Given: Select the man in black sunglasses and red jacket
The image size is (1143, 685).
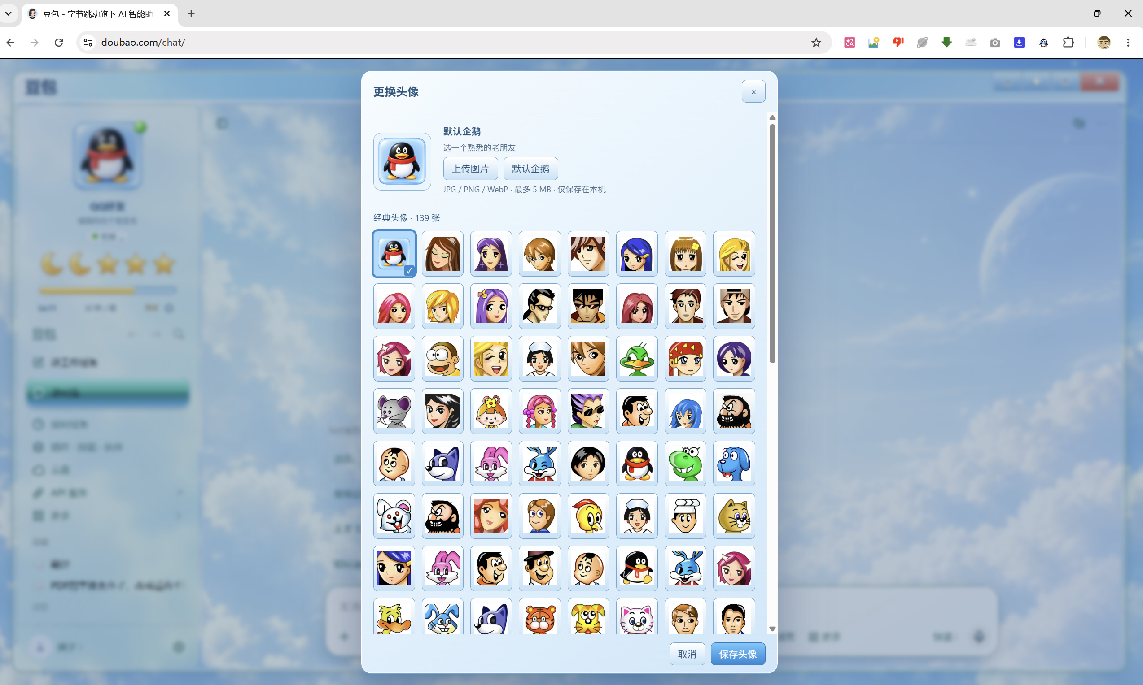Looking at the screenshot, I should point(588,306).
